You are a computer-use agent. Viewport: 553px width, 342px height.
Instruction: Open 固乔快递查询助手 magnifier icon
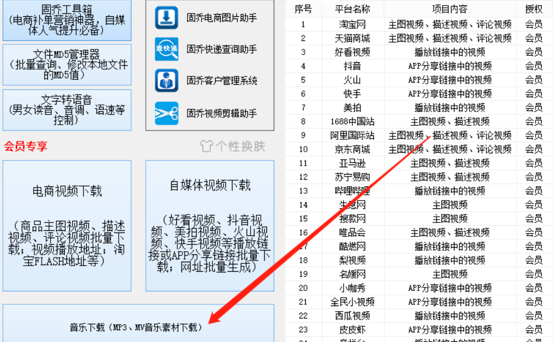[167, 49]
